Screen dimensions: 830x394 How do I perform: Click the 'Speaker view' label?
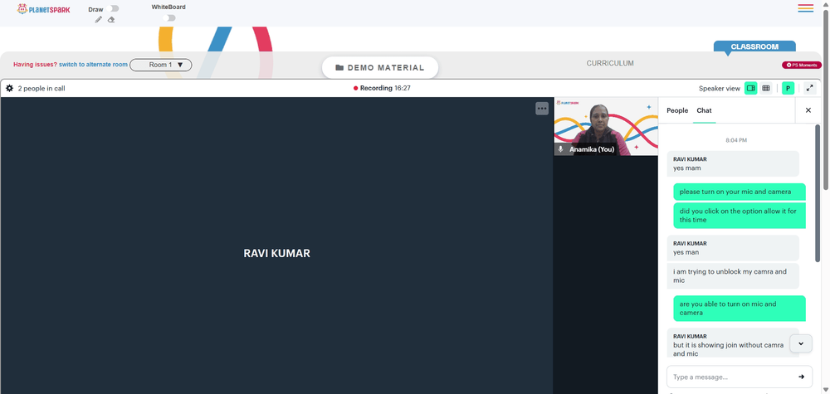[x=720, y=88]
